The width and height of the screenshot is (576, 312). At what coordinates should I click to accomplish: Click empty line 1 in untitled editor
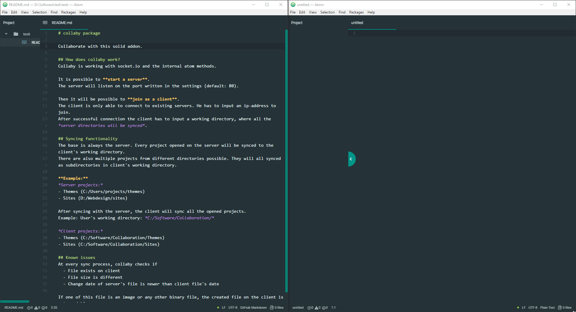pyautogui.click(x=462, y=33)
